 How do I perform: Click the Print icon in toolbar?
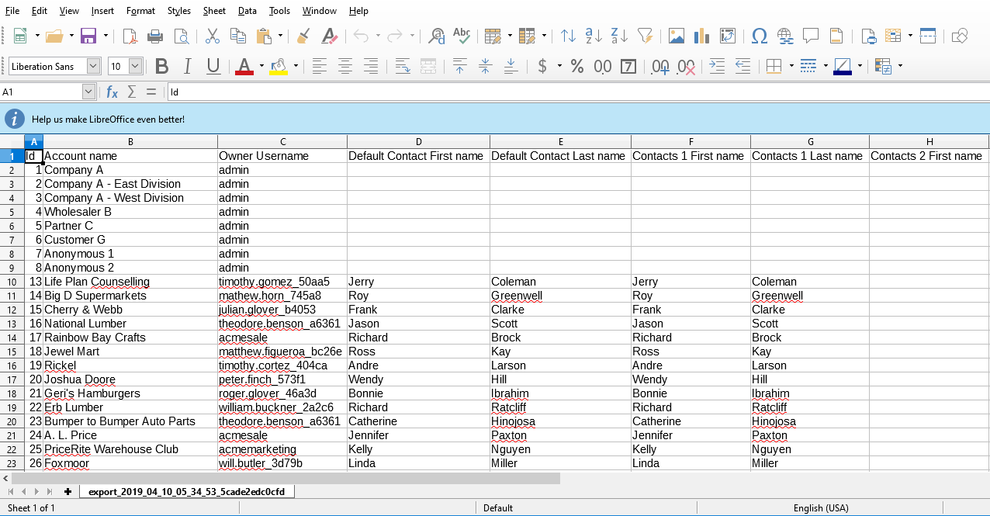(x=155, y=36)
